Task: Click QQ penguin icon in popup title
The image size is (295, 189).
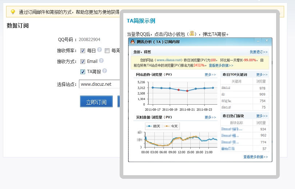Action: [133, 41]
